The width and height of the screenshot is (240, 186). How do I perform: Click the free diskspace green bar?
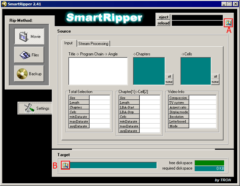coord(209,163)
